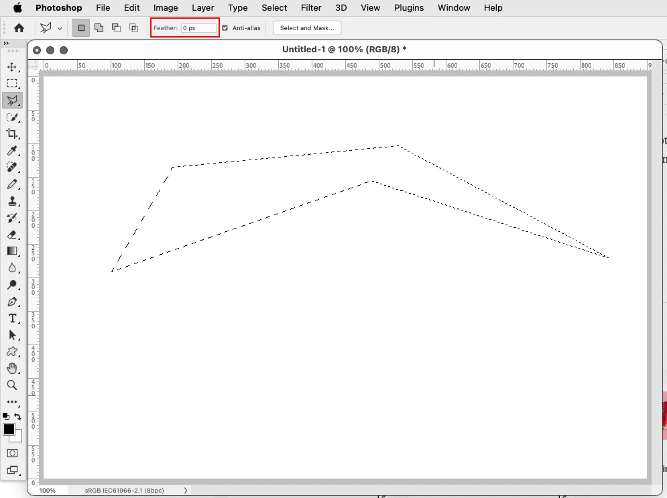
Task: Select the Blur tool
Action: 12,268
